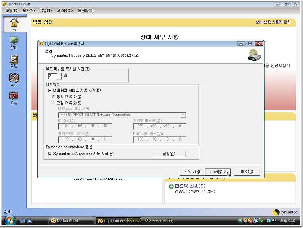Click the IP 주소 field showing 192.168.10.15
Viewport: 303px width, 228px height.
click(x=85, y=126)
